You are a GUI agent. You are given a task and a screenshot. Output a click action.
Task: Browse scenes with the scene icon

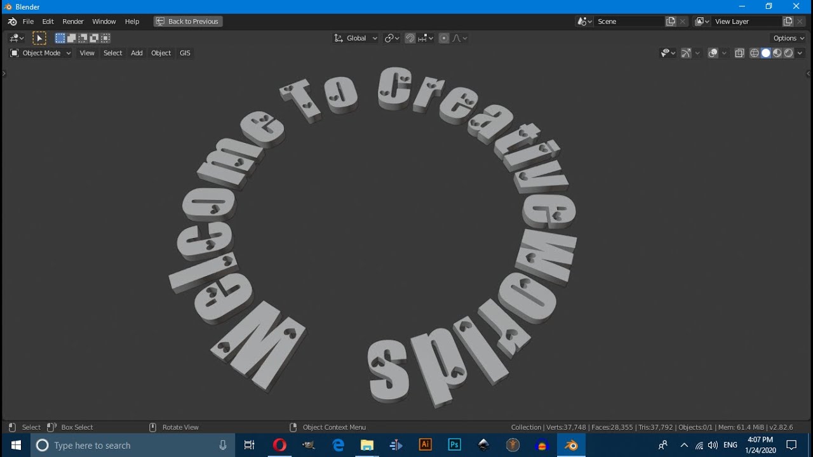click(x=584, y=22)
